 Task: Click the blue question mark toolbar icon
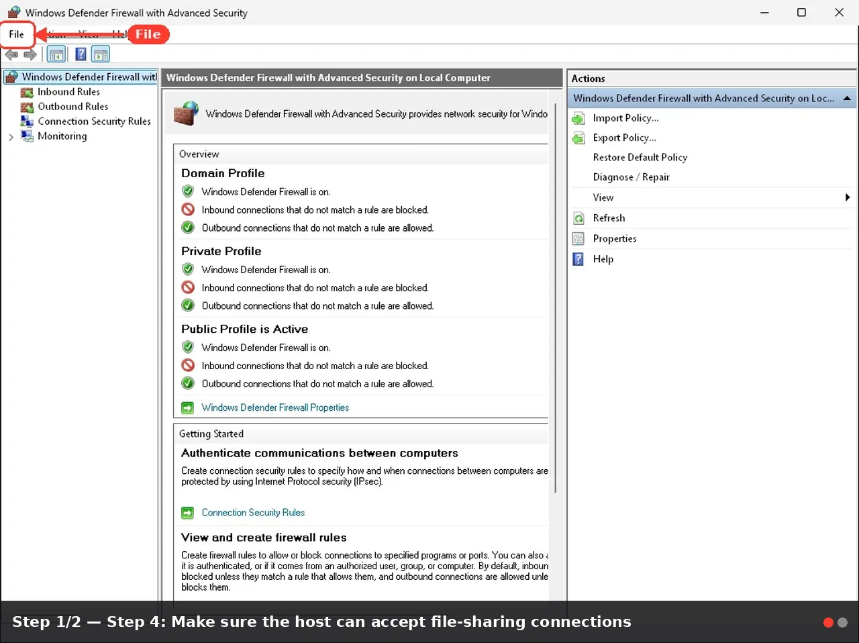(81, 54)
